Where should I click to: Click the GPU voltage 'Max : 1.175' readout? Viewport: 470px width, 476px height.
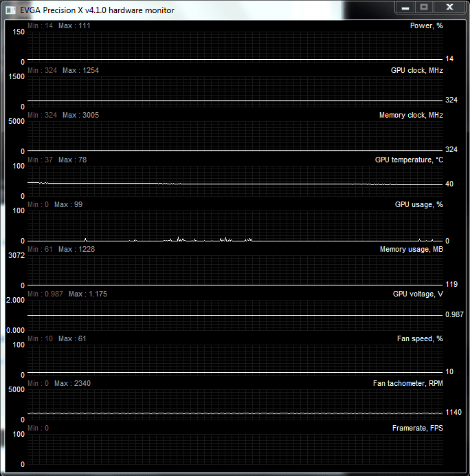click(x=88, y=294)
